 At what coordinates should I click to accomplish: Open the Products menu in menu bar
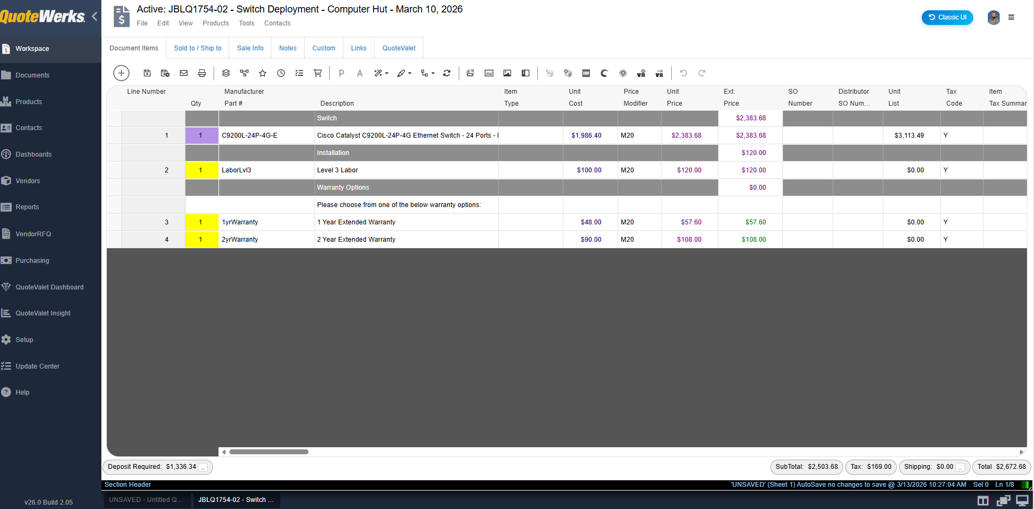[x=215, y=23]
